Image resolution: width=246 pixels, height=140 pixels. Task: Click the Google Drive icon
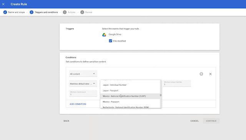104,35
